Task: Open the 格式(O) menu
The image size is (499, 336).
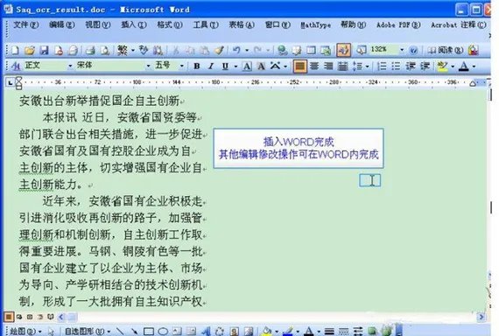Action: pyautogui.click(x=170, y=24)
